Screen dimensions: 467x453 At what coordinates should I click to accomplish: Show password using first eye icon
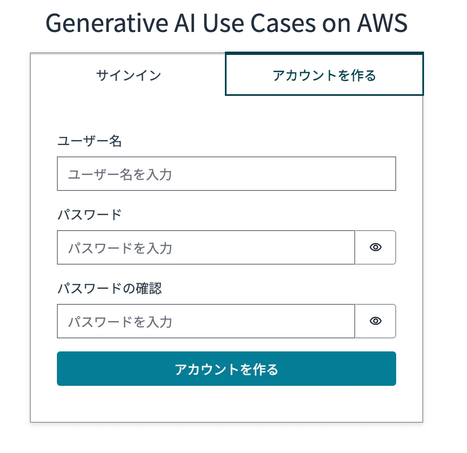pyautogui.click(x=375, y=247)
